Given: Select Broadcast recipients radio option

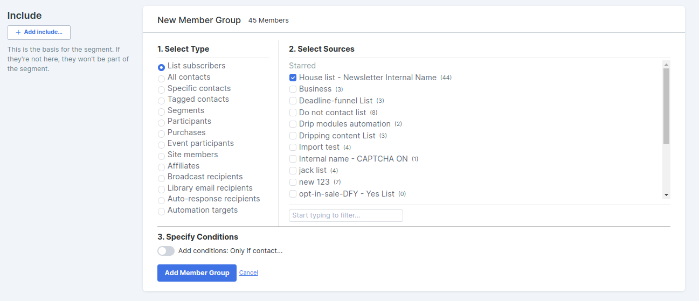Looking at the screenshot, I should click(x=161, y=178).
